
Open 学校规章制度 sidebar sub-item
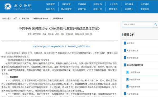tap(135, 80)
